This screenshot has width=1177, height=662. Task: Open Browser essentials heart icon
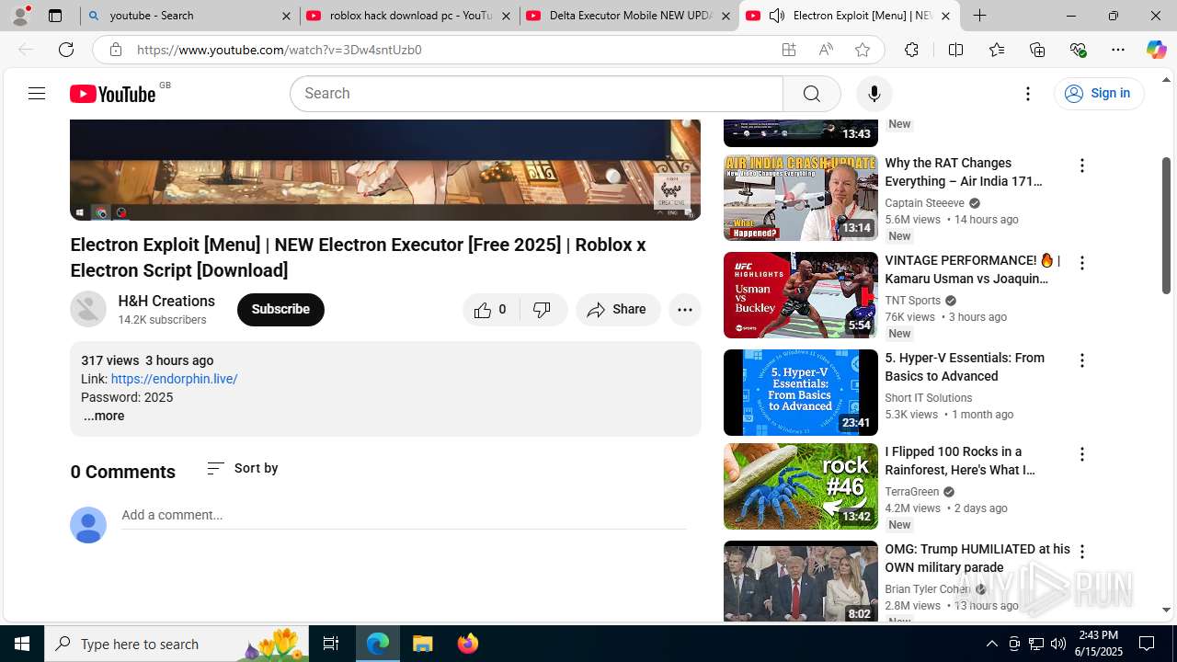pos(1078,50)
